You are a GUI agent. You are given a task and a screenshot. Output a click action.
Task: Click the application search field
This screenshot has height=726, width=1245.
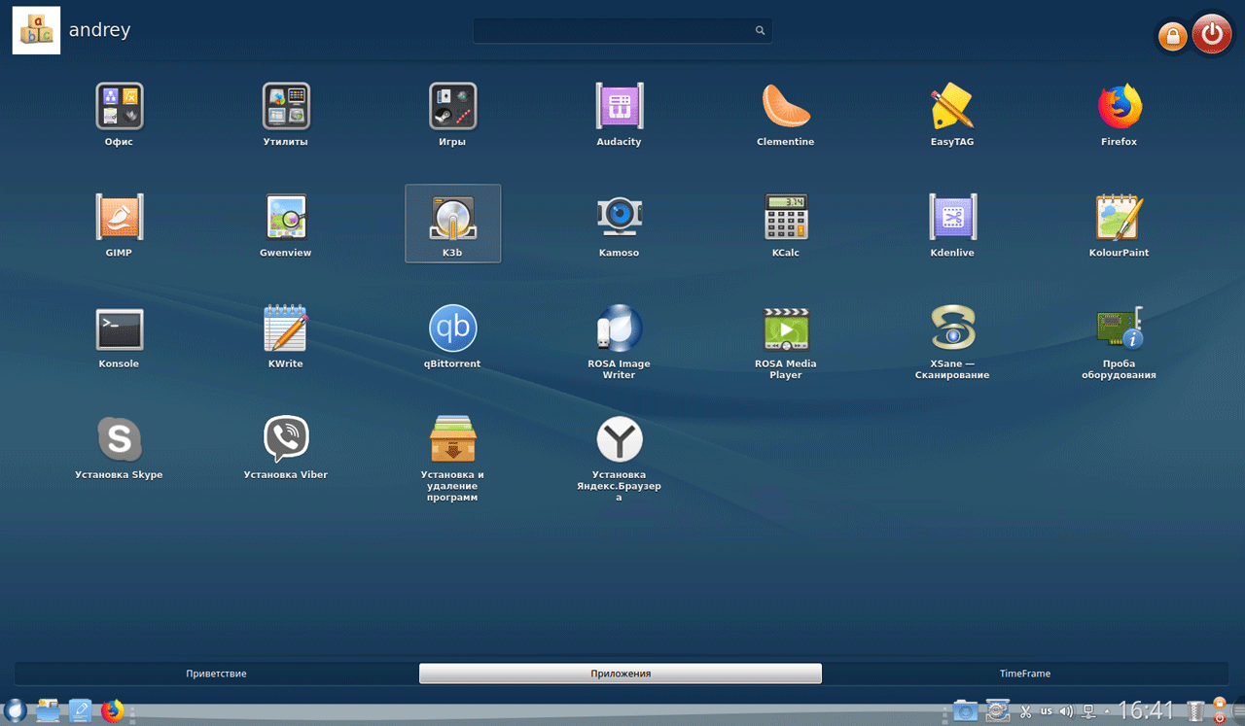(615, 31)
